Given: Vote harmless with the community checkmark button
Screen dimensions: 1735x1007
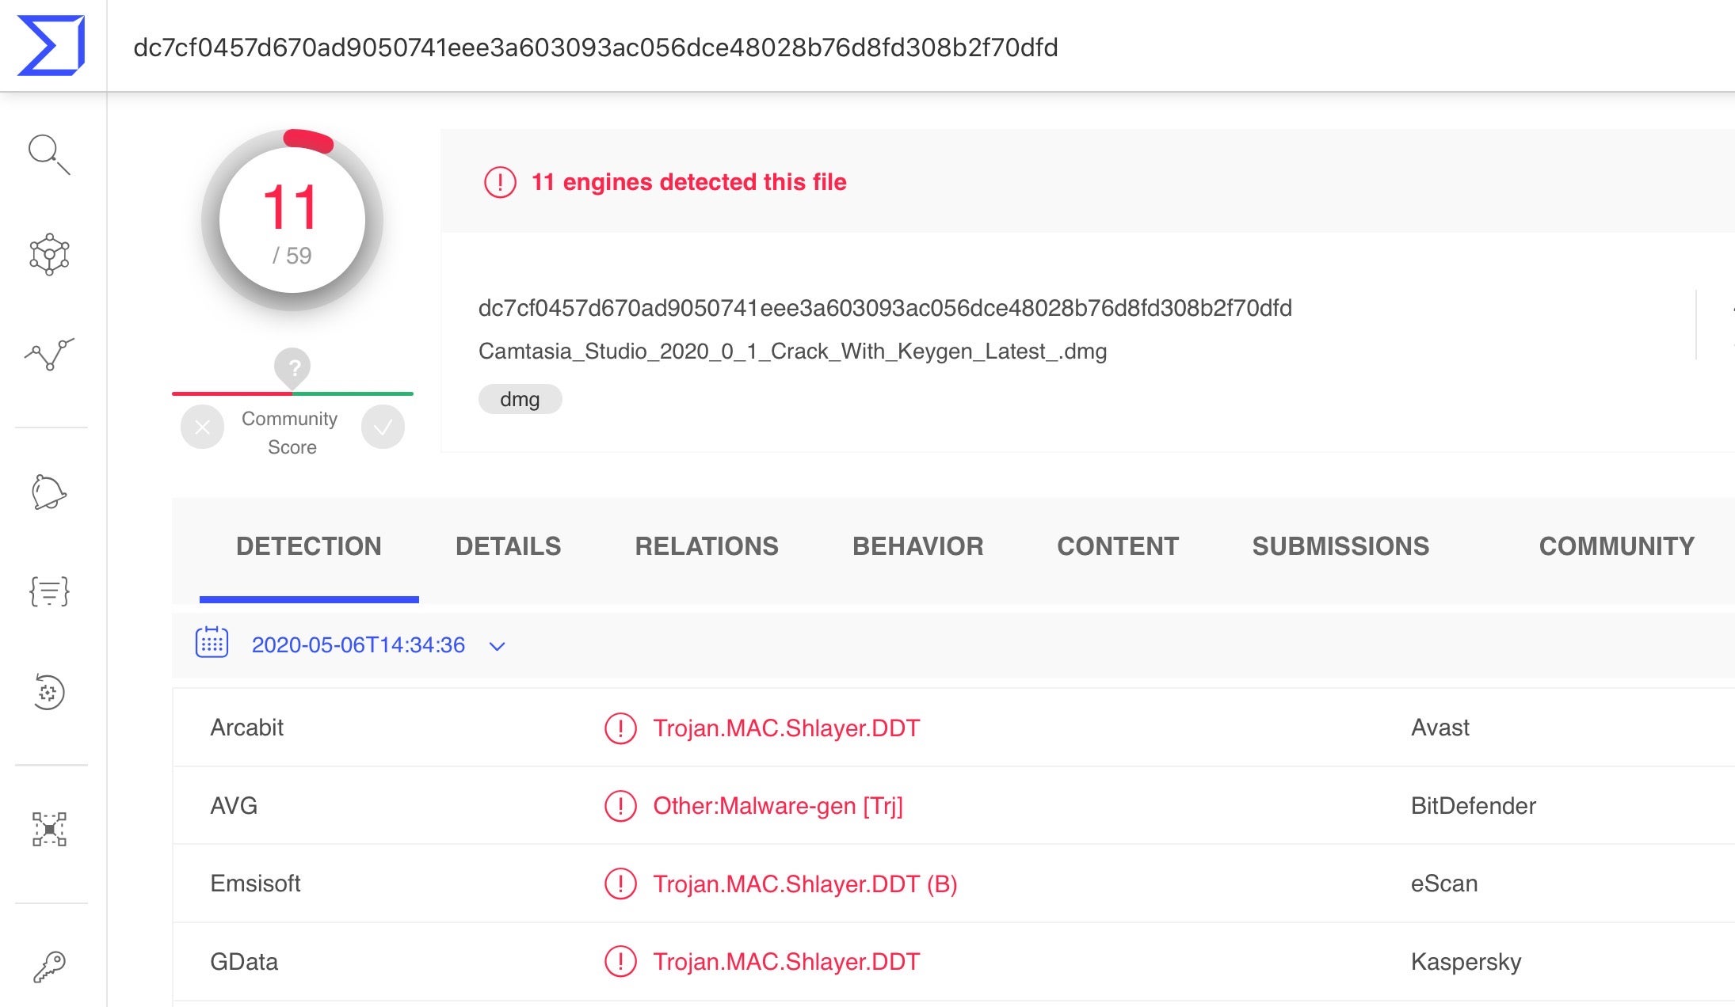Looking at the screenshot, I should [383, 427].
